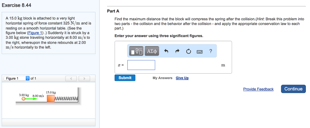310x128 pixels.
Task: Submit the answer
Action: (x=125, y=78)
